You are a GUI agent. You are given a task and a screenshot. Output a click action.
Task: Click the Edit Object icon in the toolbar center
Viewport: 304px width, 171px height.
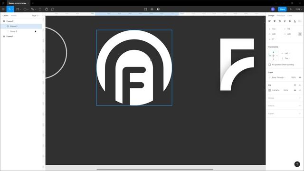(146, 9)
